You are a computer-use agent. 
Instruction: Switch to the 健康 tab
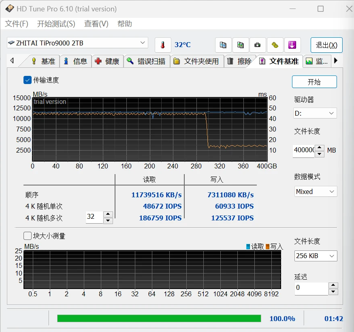pyautogui.click(x=107, y=61)
